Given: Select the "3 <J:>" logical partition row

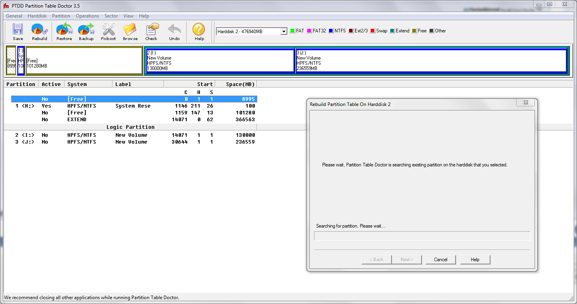Looking at the screenshot, I should tap(134, 142).
